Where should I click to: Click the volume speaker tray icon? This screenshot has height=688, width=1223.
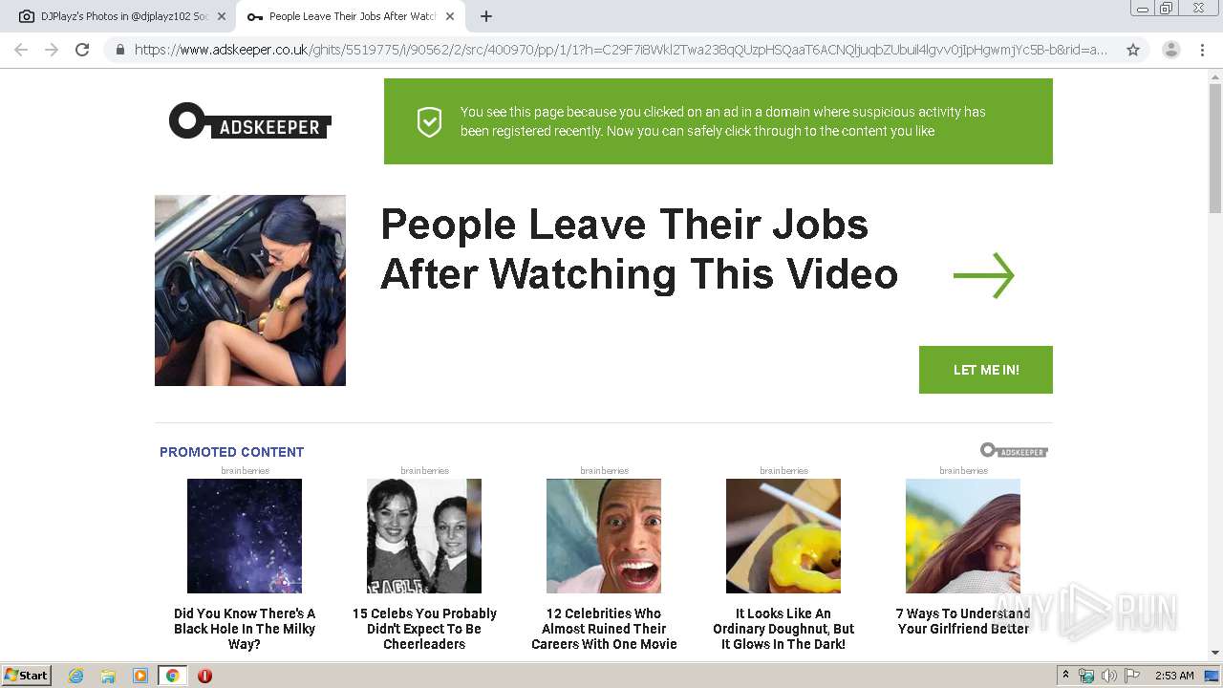1108,676
